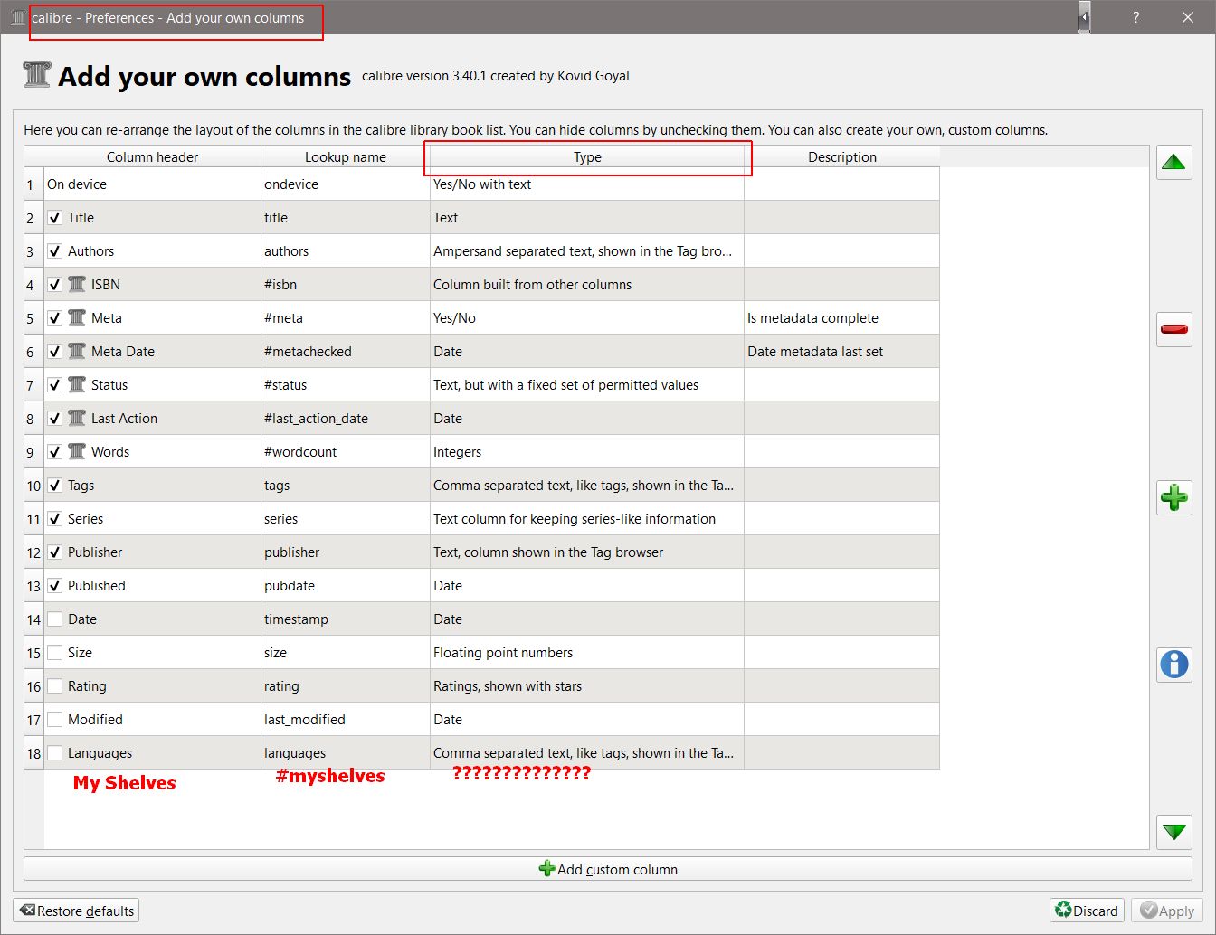Image resolution: width=1216 pixels, height=935 pixels.
Task: Click the 'Integers' type cell
Action: [587, 452]
